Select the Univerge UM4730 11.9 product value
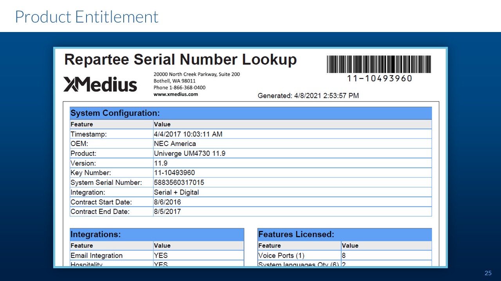Screen dimensions: 501x281 pyautogui.click(x=189, y=153)
